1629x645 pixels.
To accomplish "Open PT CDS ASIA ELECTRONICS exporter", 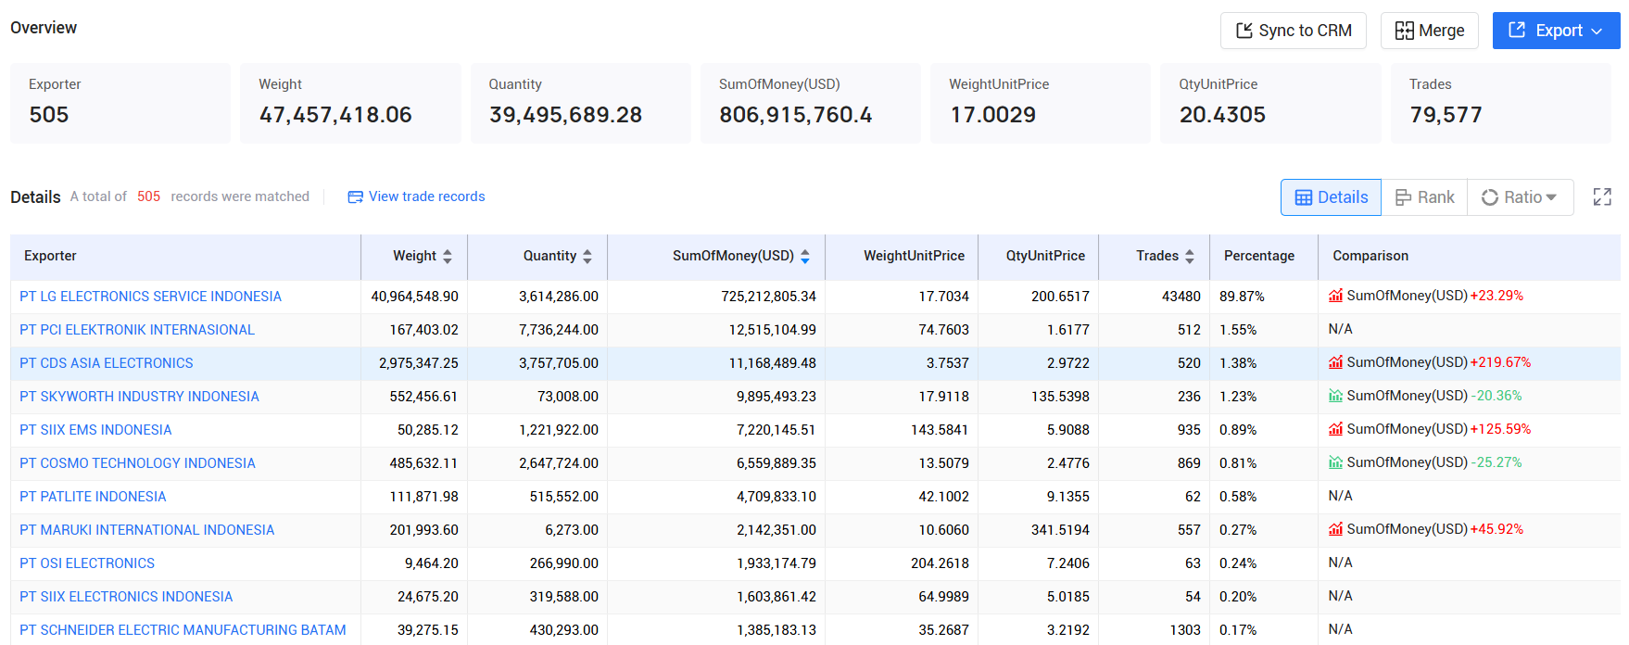I will (107, 363).
